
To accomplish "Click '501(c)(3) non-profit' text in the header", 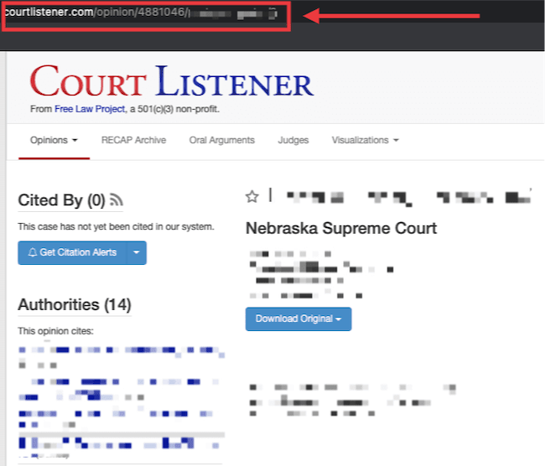I will pyautogui.click(x=179, y=109).
